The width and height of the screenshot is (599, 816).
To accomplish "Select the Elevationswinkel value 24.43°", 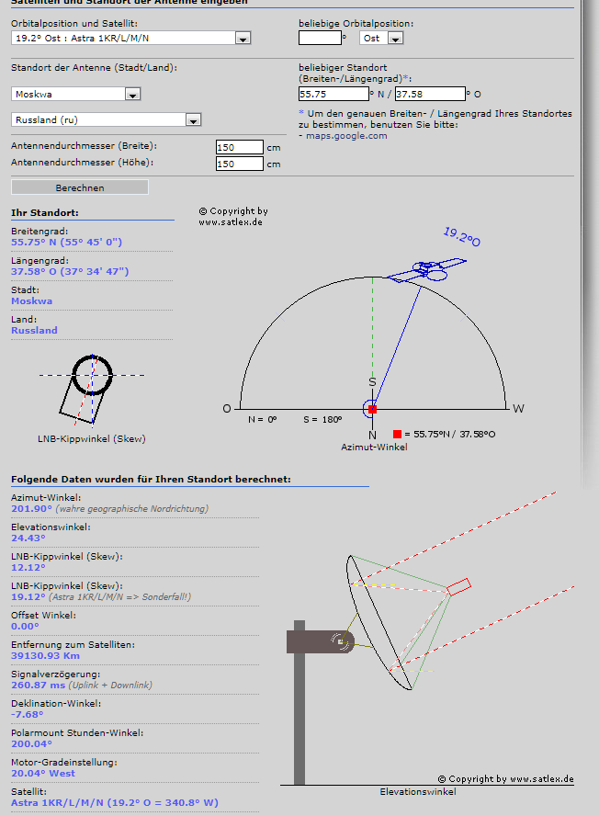I will click(28, 538).
